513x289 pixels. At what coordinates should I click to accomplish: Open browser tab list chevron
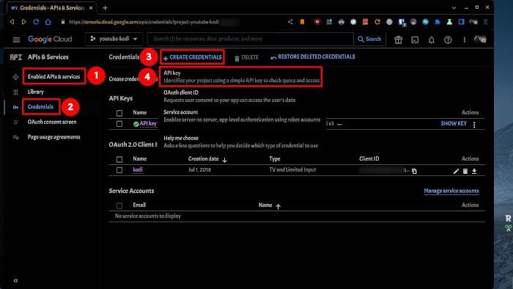point(454,7)
